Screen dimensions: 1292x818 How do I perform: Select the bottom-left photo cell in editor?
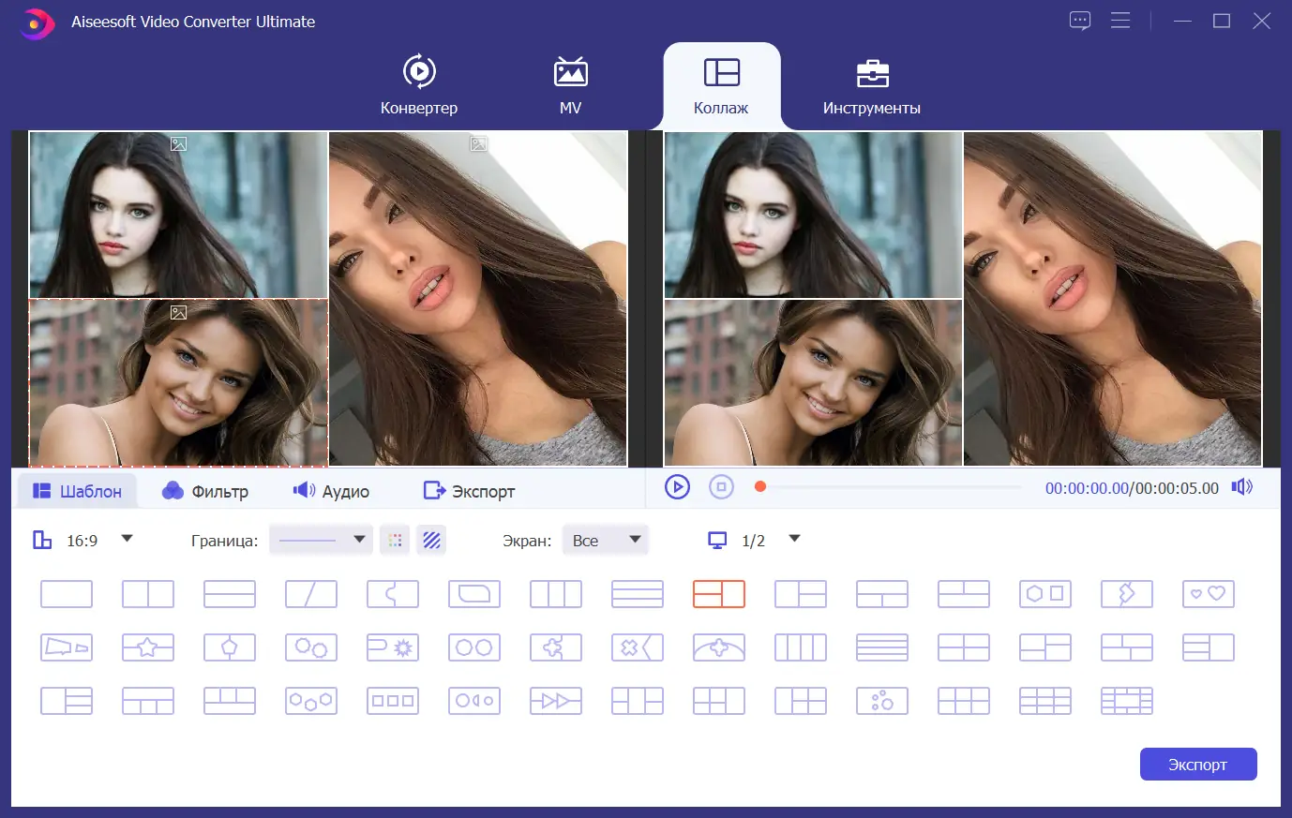click(x=178, y=383)
